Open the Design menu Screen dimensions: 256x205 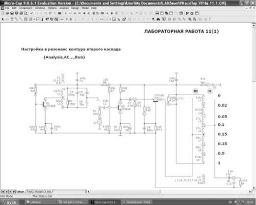tap(75, 8)
